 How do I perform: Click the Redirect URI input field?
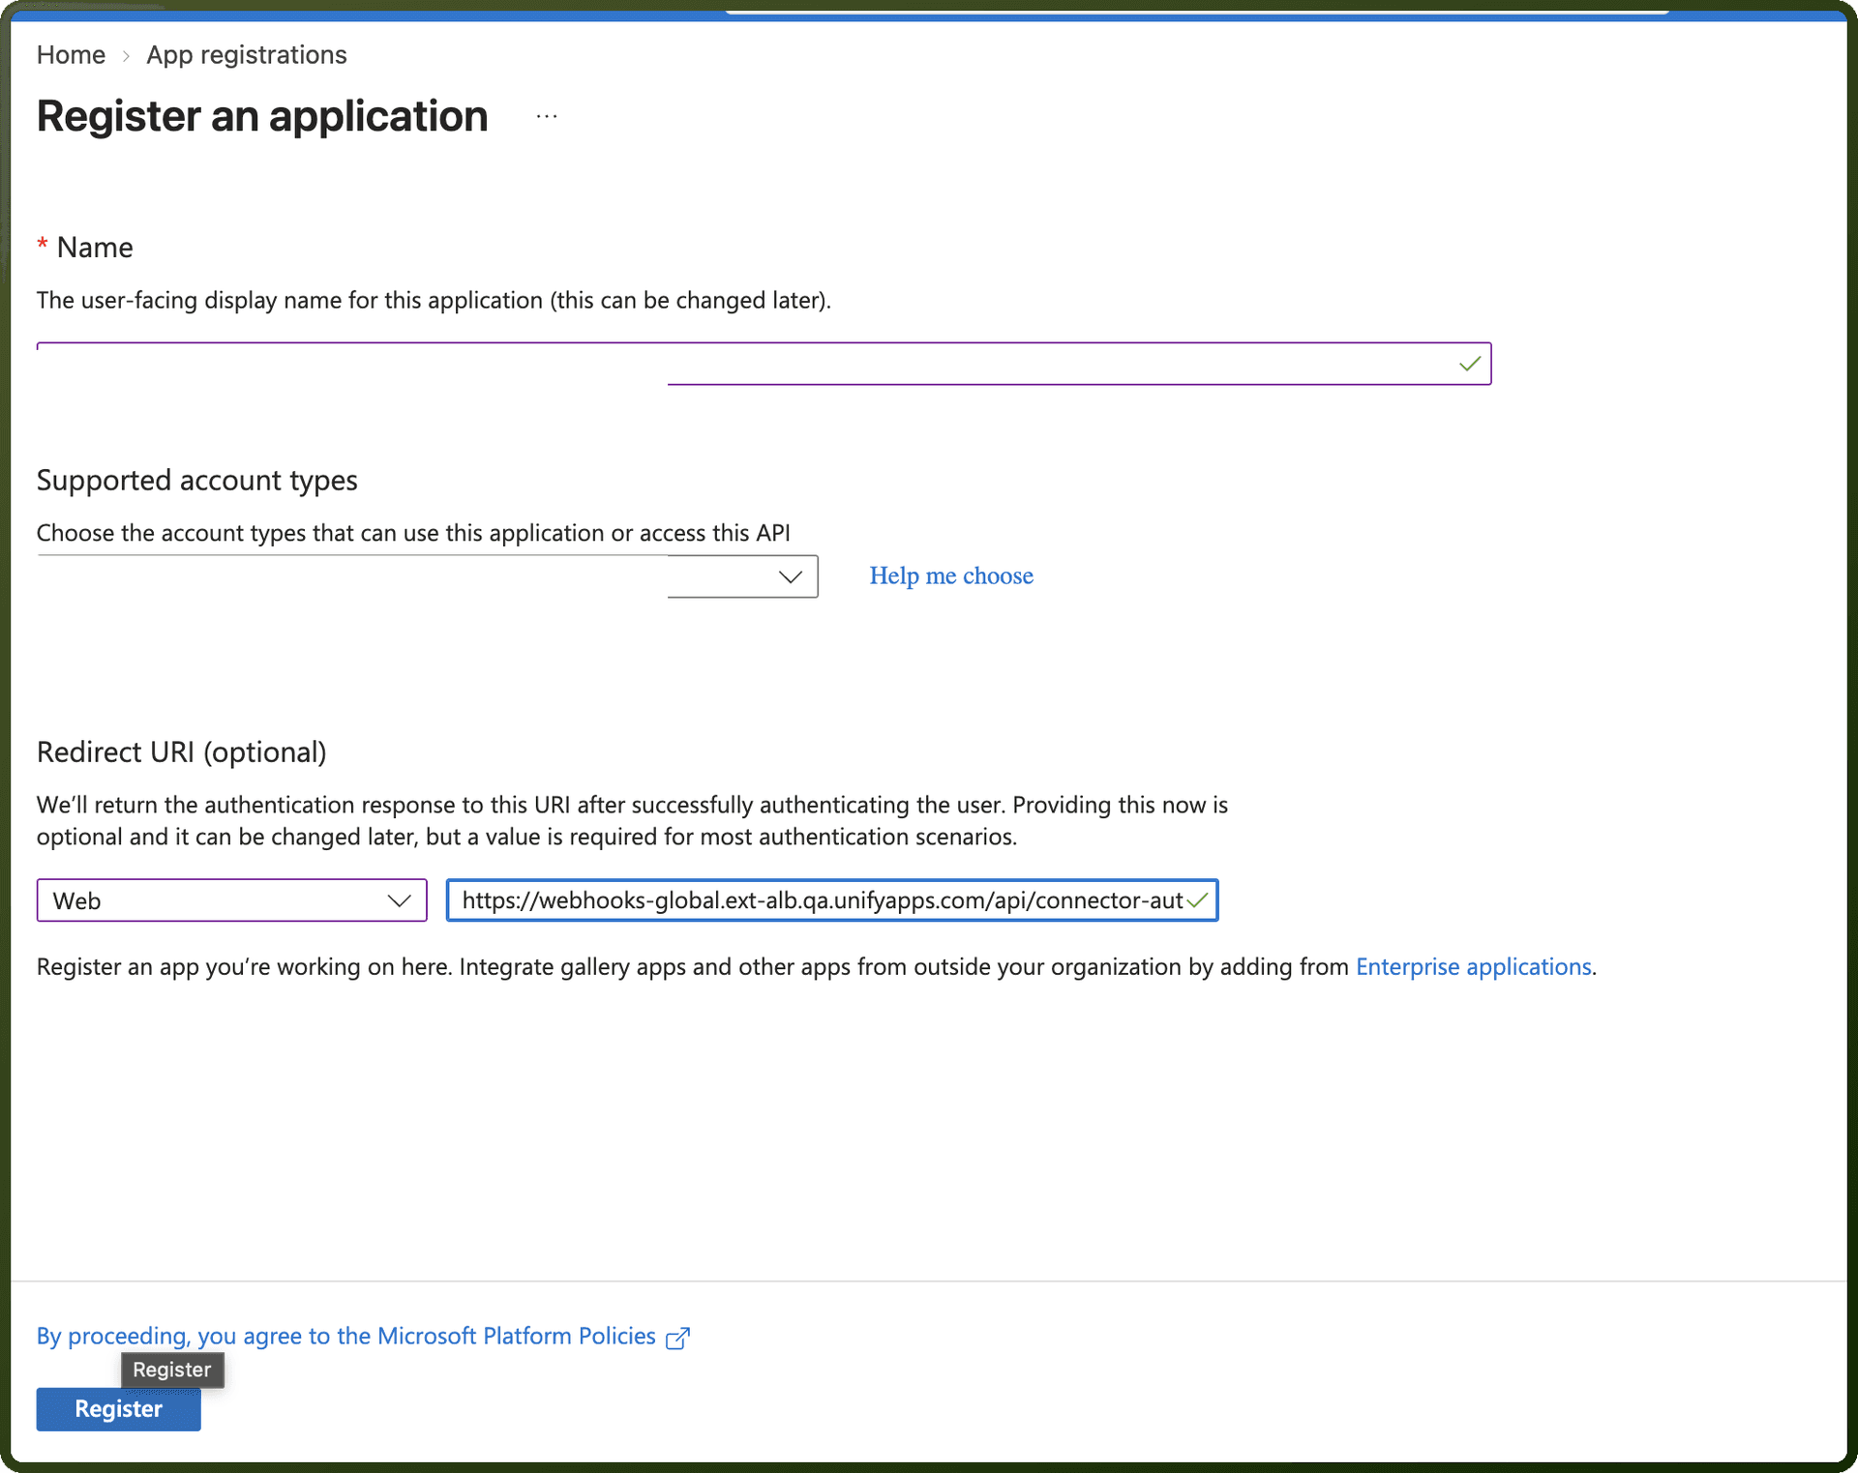(831, 900)
